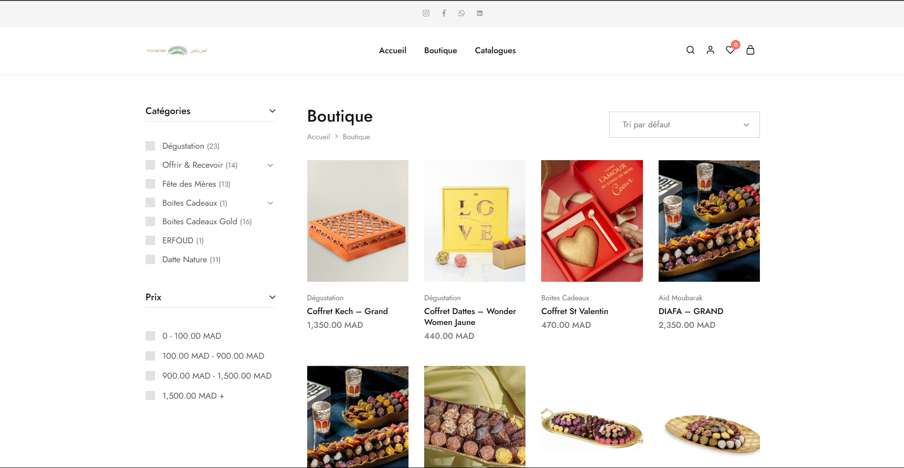Collapse the Prix filter section
The width and height of the screenshot is (904, 468).
[272, 297]
